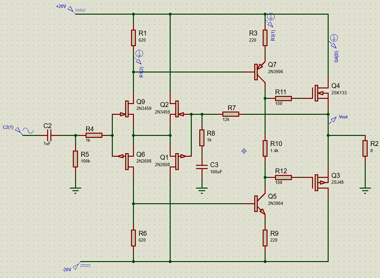380x278 pixels.
Task: Select capacitor C2 1uF symbol
Action: (x=49, y=135)
